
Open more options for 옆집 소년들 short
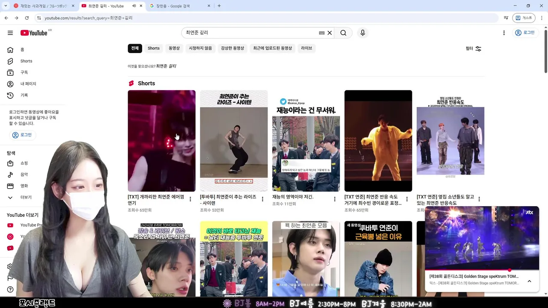click(479, 199)
